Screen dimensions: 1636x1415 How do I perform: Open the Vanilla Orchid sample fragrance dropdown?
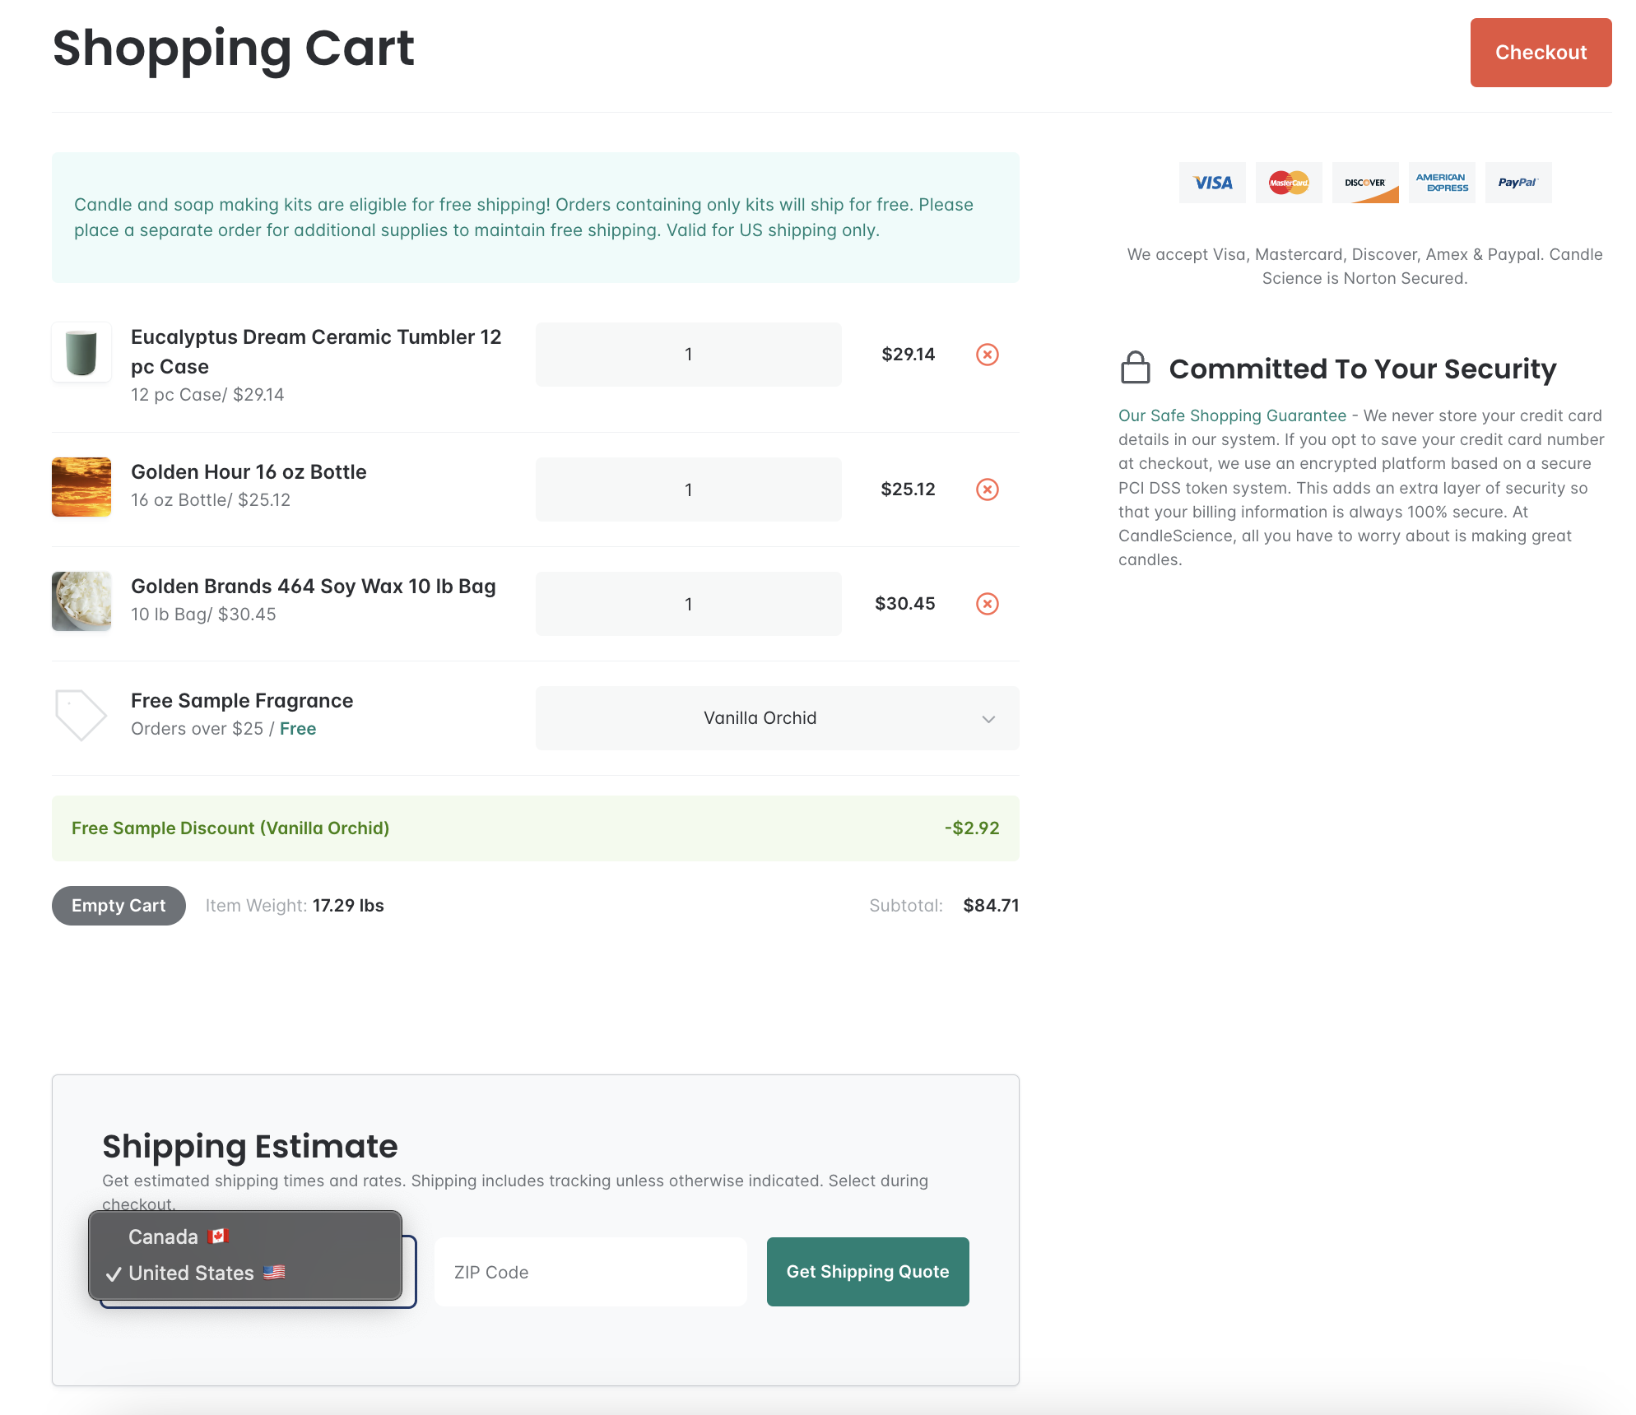pyautogui.click(x=777, y=718)
